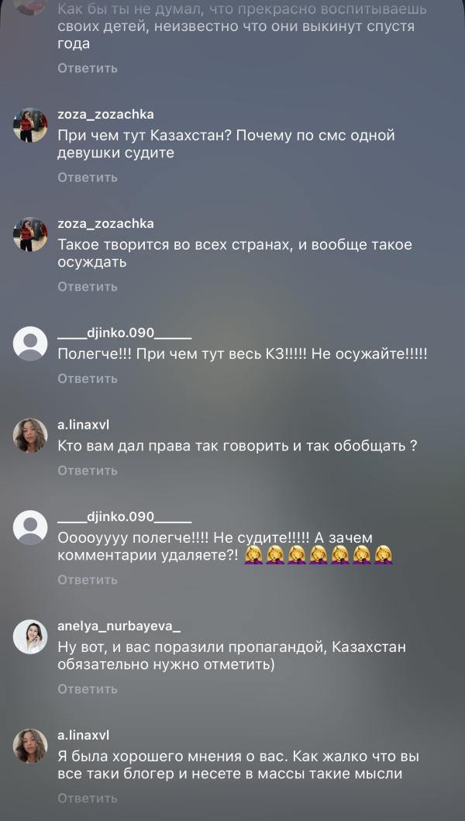Open a.linaxvl's avatar beside "Кто вам дал права"

point(30,436)
